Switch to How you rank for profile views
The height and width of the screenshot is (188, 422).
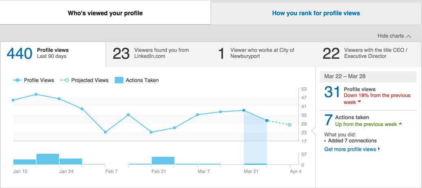coord(316,13)
